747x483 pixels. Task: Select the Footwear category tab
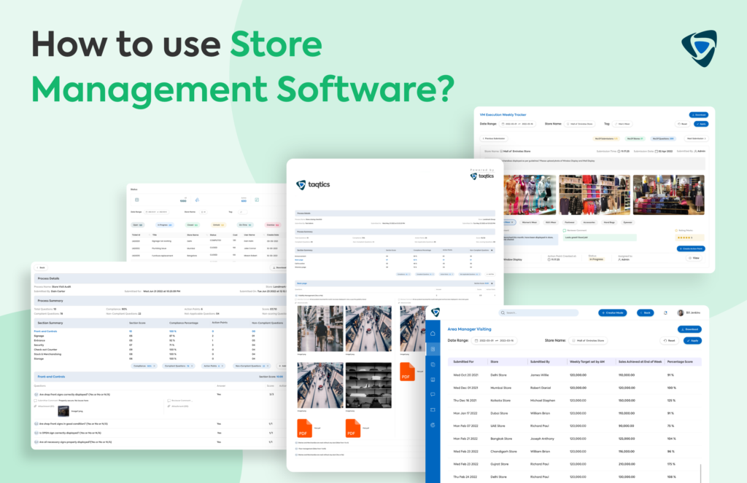point(568,222)
